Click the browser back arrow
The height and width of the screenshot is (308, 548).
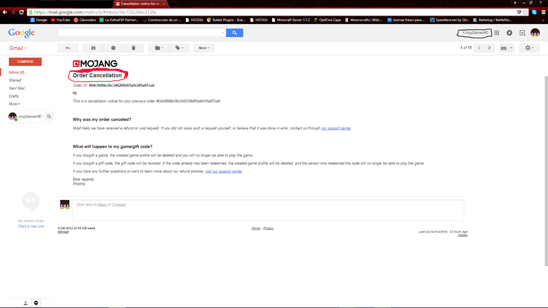tap(5, 12)
